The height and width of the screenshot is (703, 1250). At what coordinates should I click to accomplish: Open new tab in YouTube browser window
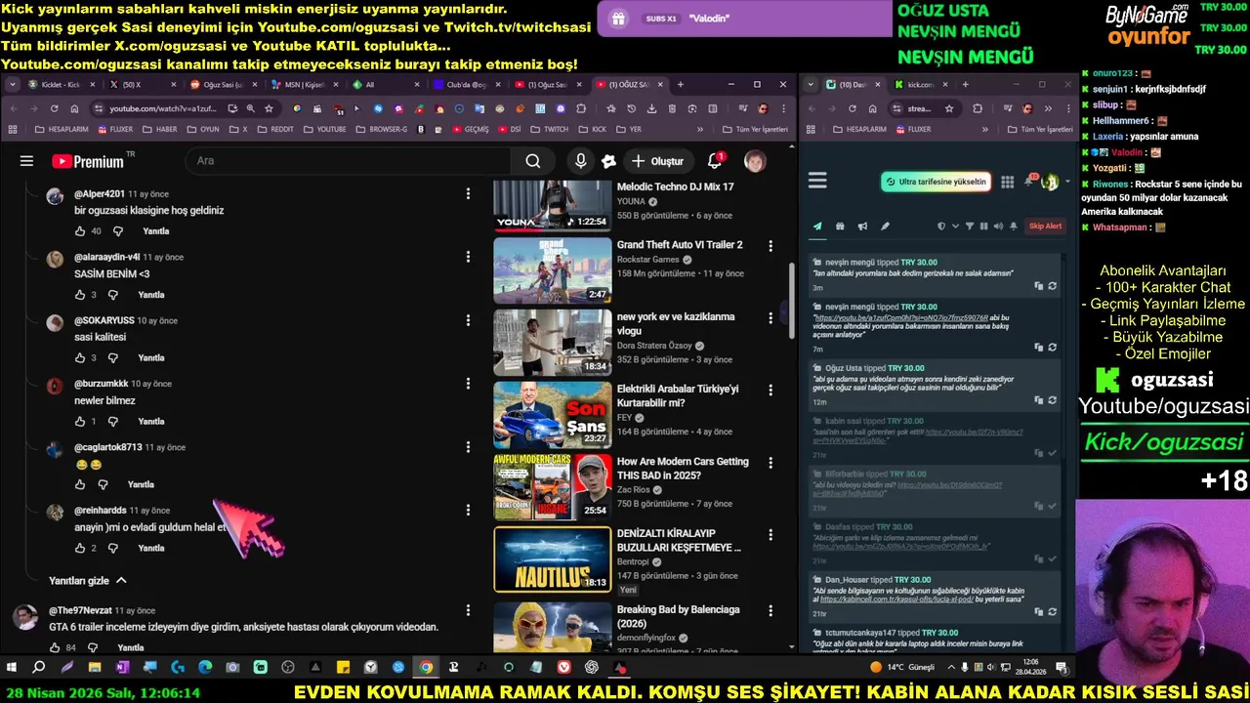point(681,85)
